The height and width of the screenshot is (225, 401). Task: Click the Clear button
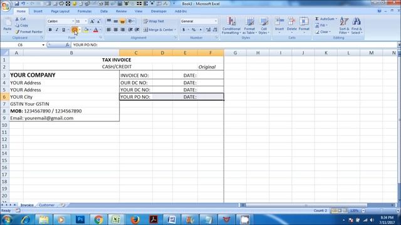(x=323, y=32)
